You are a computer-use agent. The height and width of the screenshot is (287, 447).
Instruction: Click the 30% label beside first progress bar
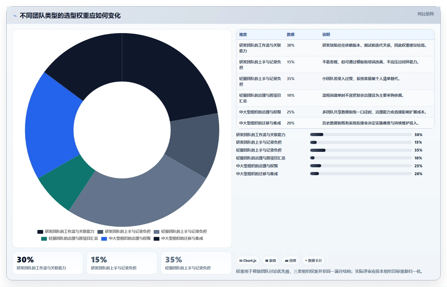pos(418,135)
